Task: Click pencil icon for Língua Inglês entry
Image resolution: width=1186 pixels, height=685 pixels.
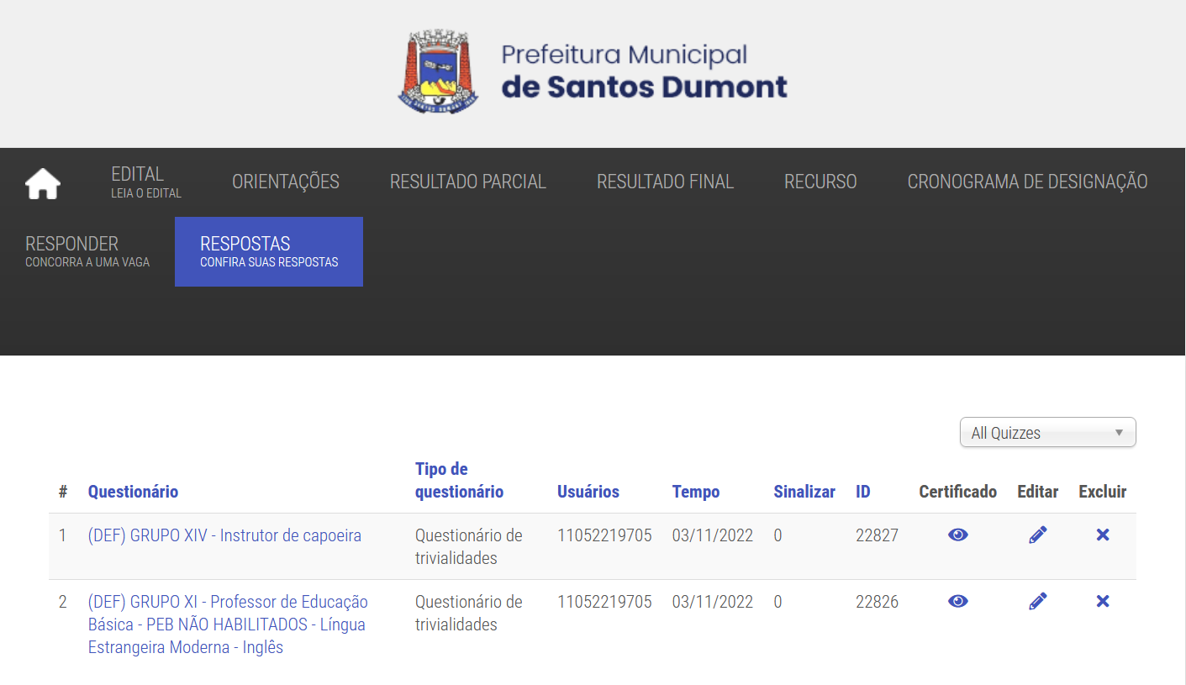Action: tap(1037, 602)
